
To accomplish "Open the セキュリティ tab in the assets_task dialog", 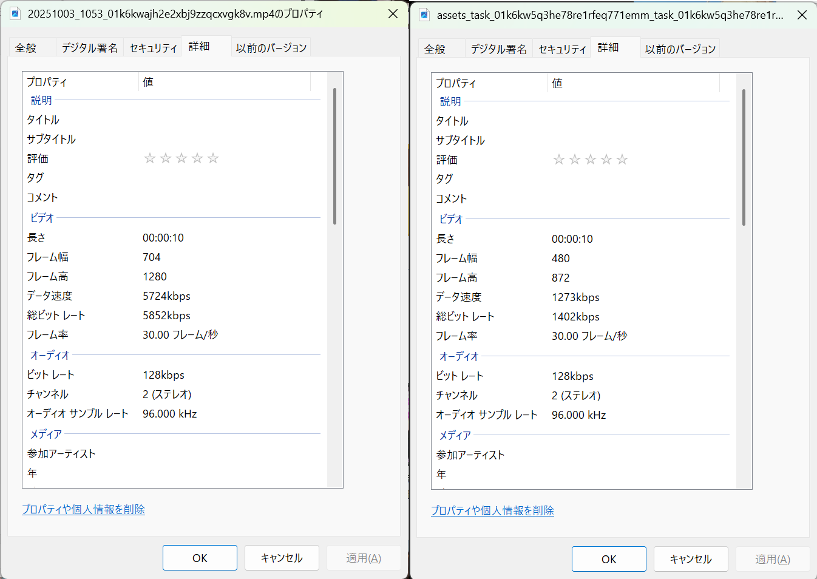I will pos(562,49).
